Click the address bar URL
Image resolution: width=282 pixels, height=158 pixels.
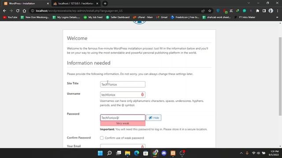click(79, 11)
